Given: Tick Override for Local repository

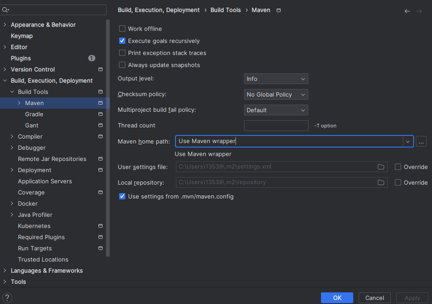Looking at the screenshot, I should (x=398, y=182).
